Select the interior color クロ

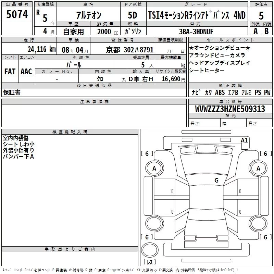click(x=100, y=79)
